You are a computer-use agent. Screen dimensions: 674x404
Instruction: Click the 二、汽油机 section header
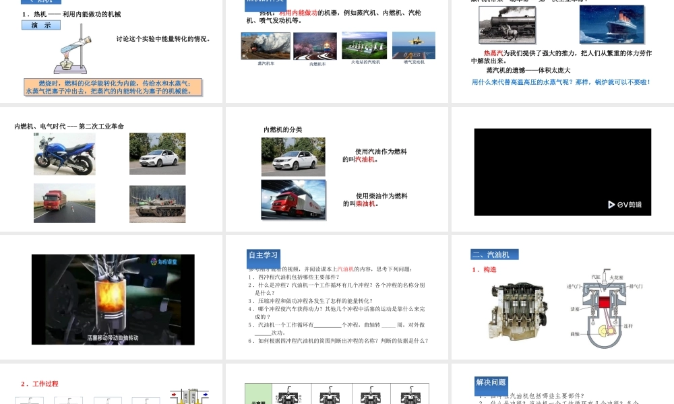pos(495,255)
